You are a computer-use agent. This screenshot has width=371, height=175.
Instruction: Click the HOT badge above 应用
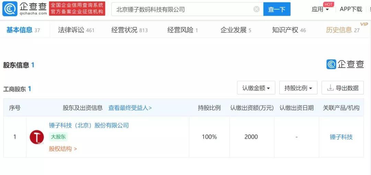click(x=329, y=4)
